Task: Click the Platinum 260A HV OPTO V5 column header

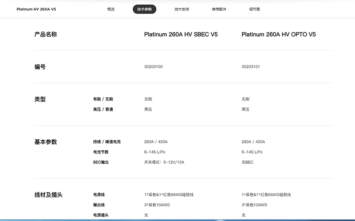Action: pos(279,34)
